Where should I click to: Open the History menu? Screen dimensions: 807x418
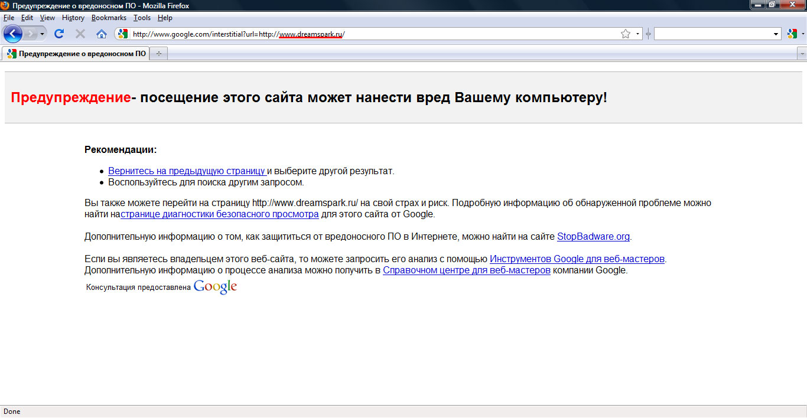pyautogui.click(x=73, y=18)
